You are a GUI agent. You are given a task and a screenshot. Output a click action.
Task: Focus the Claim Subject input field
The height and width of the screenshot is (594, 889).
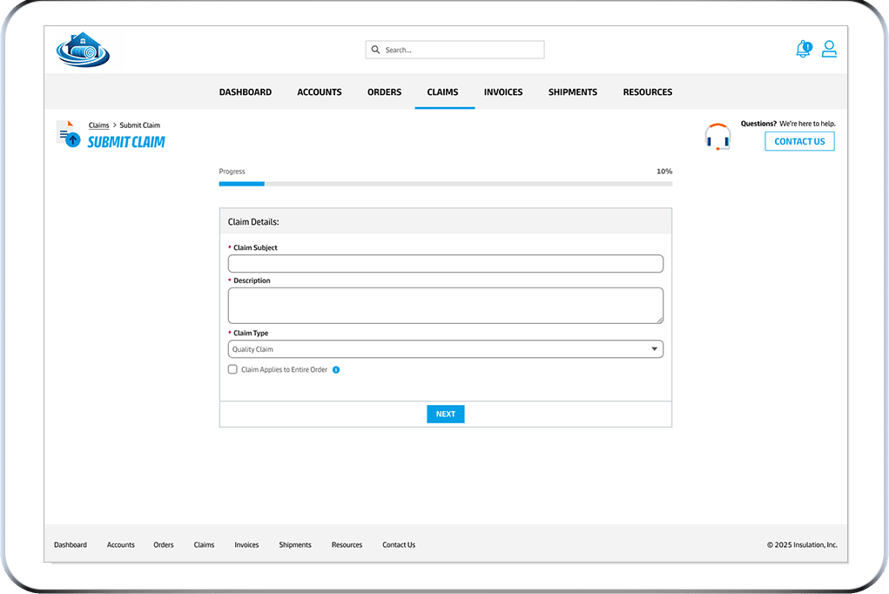point(445,264)
